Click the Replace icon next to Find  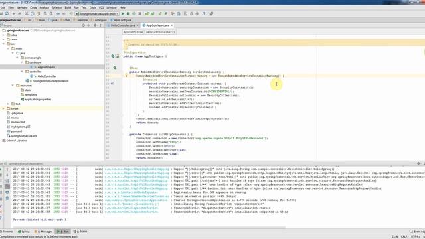tap(51, 13)
